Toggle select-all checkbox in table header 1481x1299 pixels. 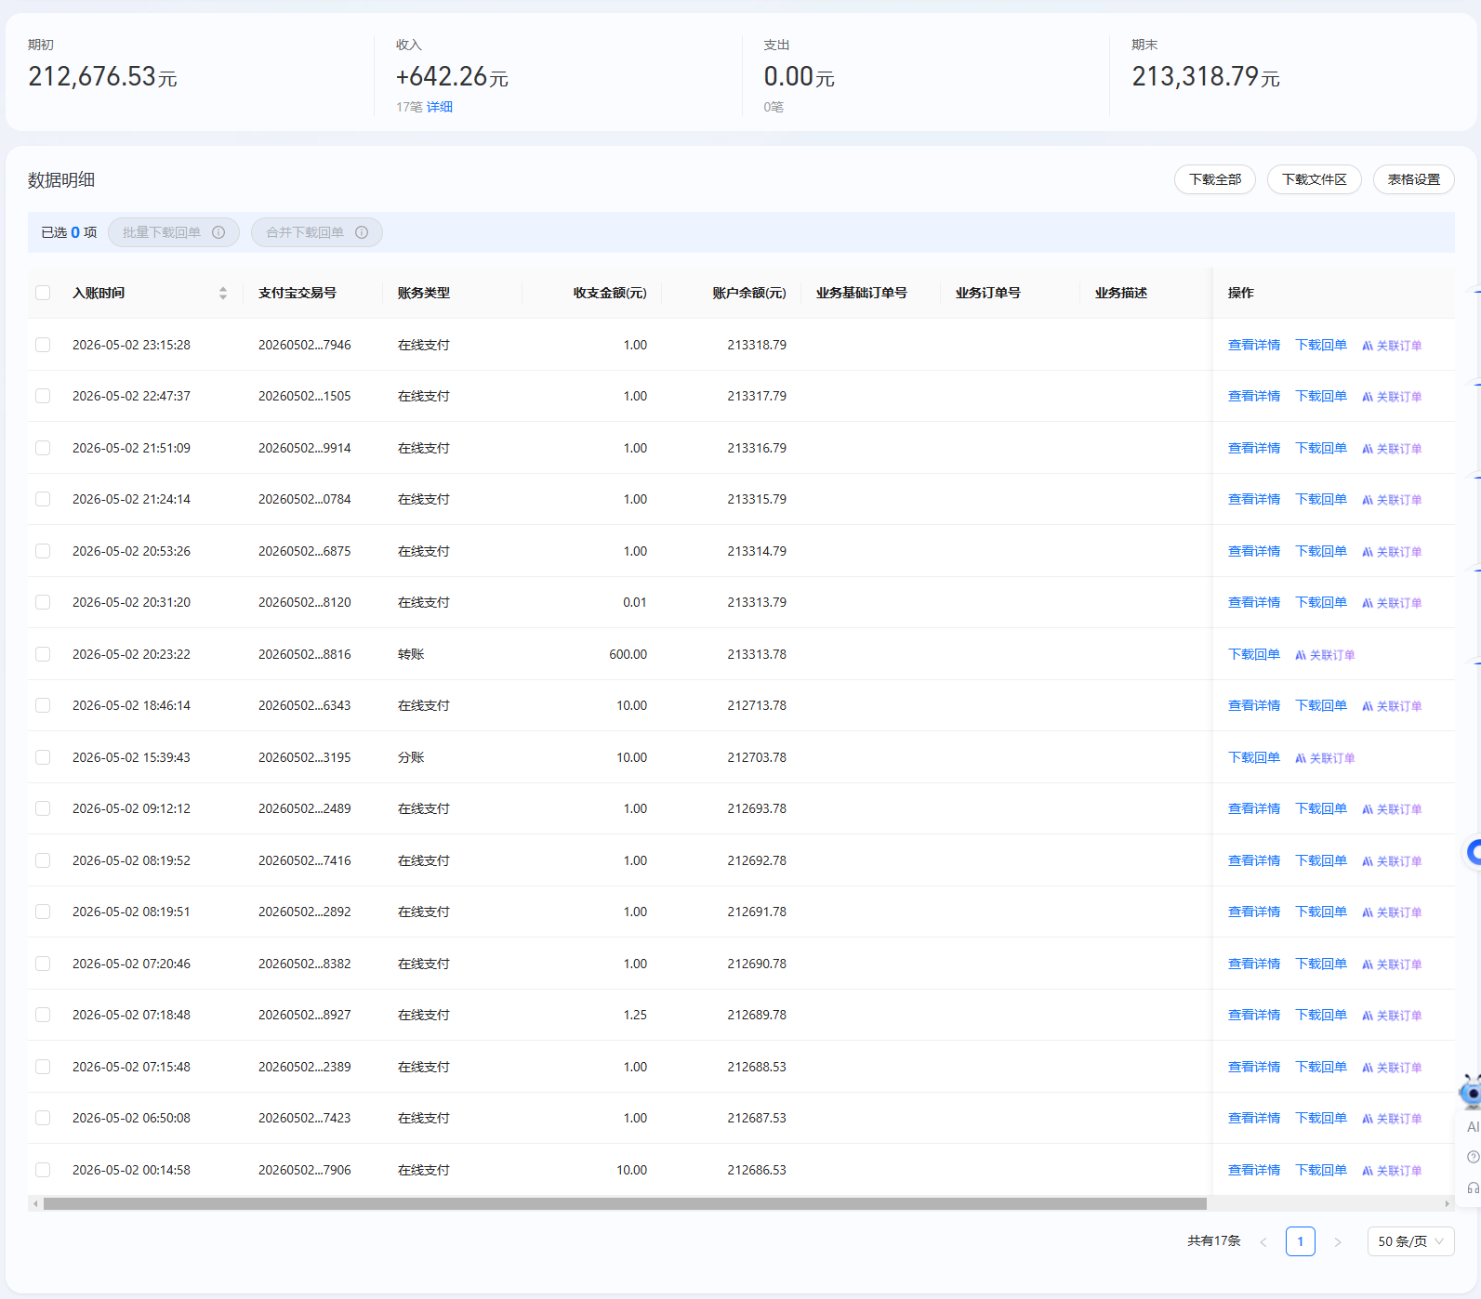43,293
